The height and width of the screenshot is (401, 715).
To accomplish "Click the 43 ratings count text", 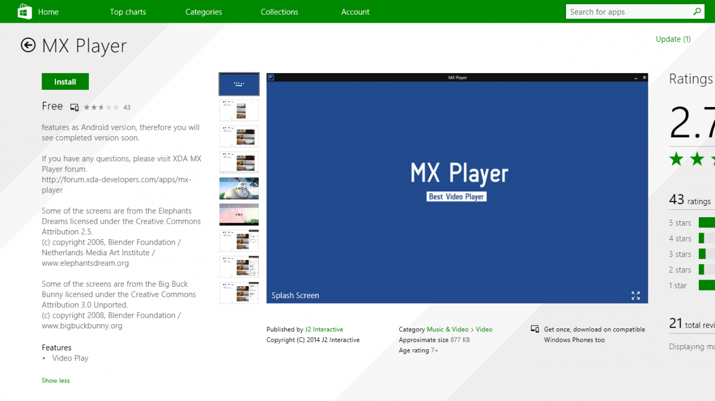I will 690,200.
